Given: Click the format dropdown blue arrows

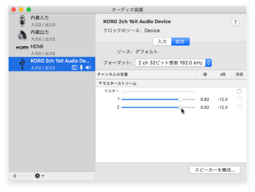Looking at the screenshot, I should 208,63.
